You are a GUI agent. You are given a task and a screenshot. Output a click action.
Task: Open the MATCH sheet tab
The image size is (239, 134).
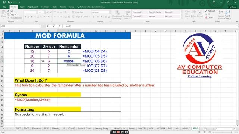click(142, 128)
